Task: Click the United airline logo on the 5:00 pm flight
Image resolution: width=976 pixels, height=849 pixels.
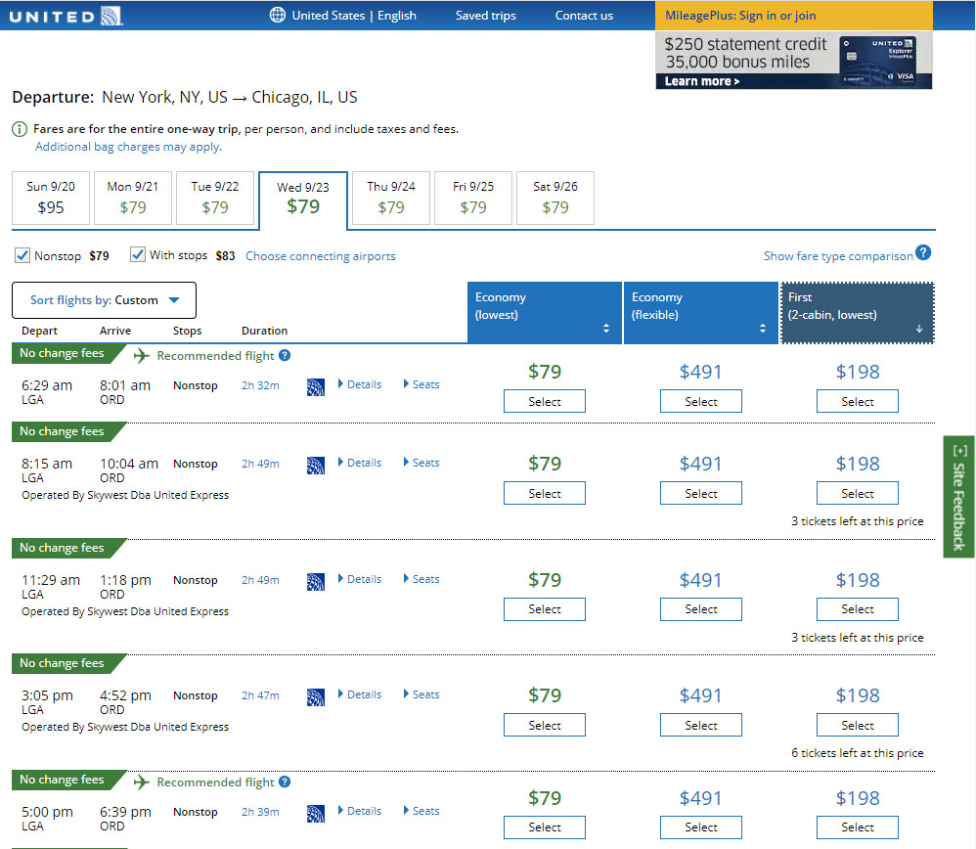Action: (316, 814)
